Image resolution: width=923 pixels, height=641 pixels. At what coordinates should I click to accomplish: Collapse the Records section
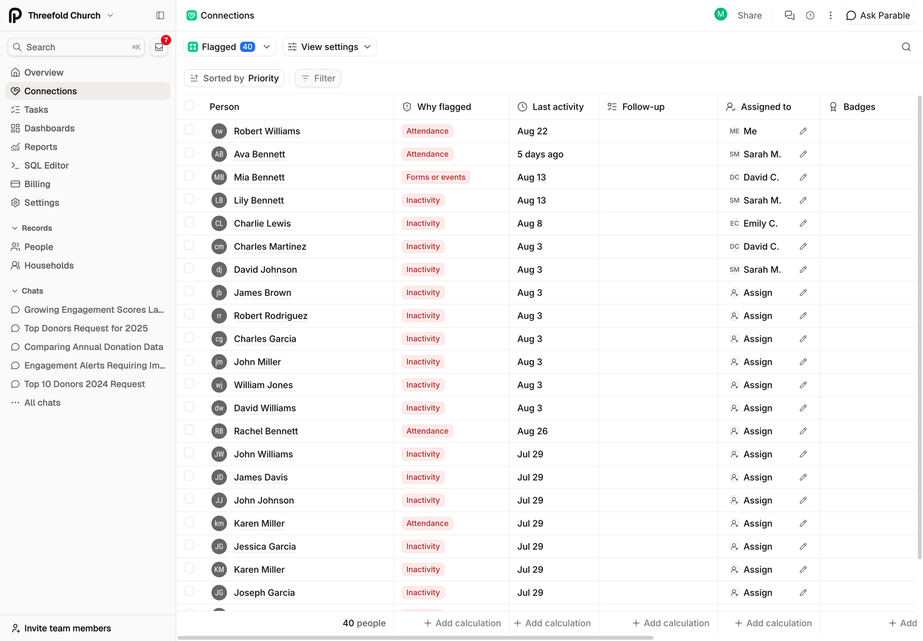coord(31,228)
